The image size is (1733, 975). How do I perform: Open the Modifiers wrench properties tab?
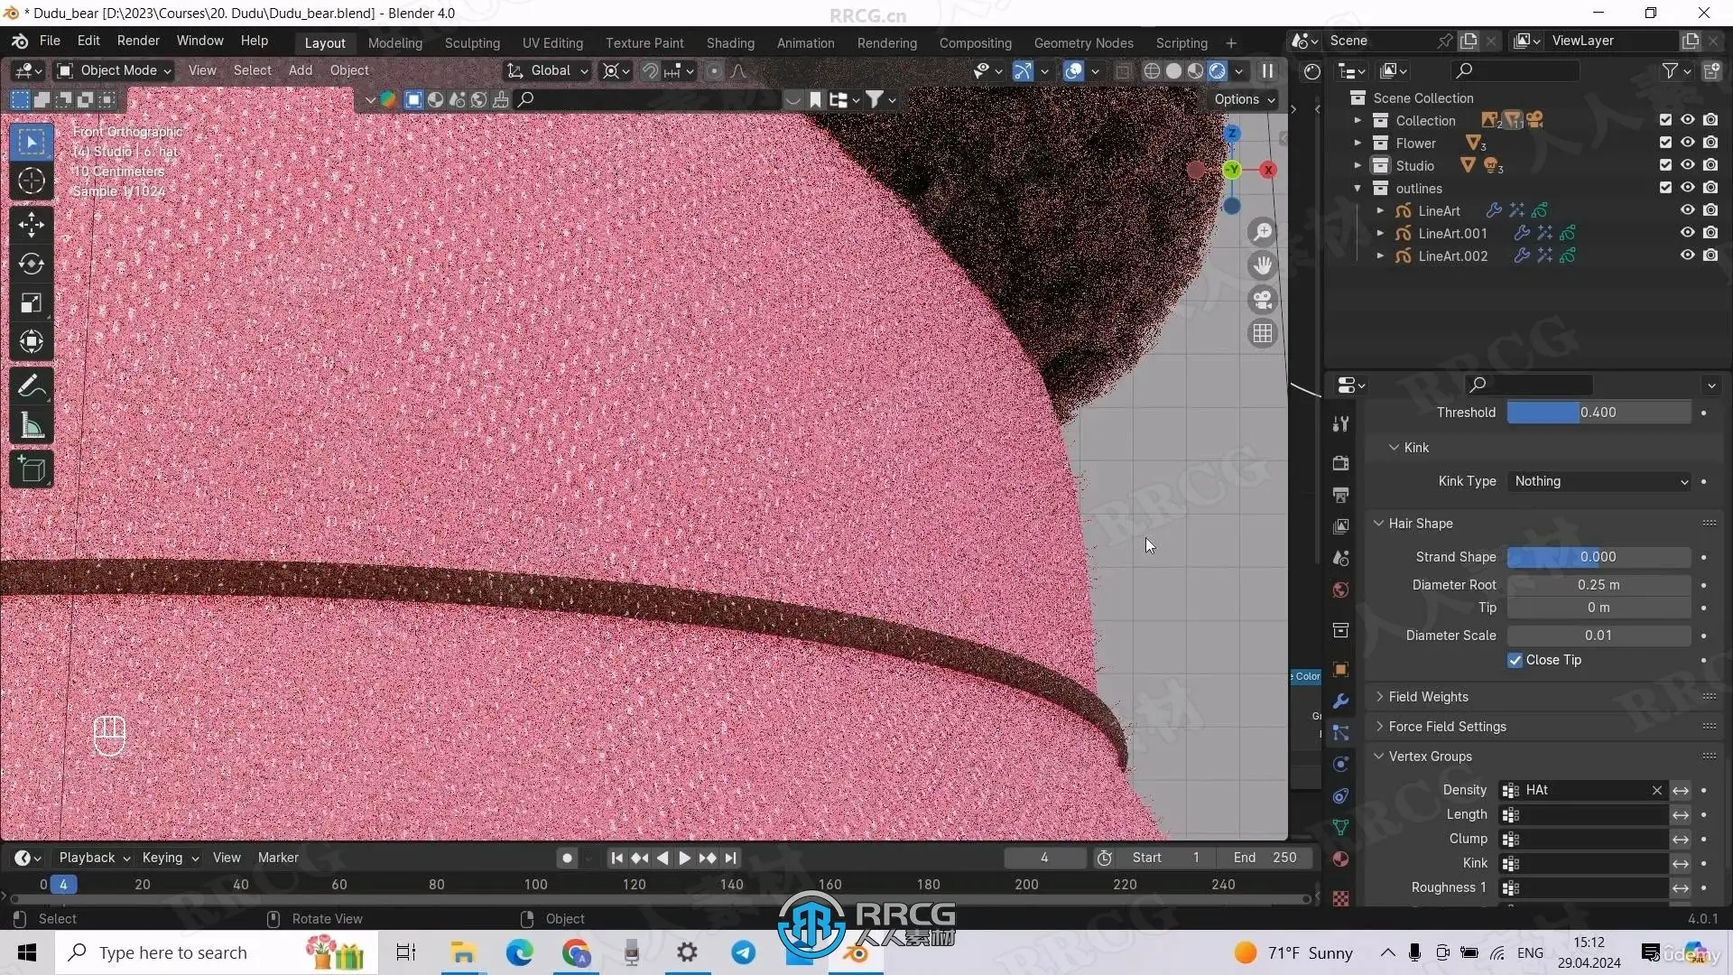coord(1340,701)
